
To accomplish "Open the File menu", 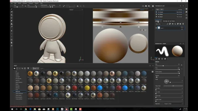I will tap(12, 3).
